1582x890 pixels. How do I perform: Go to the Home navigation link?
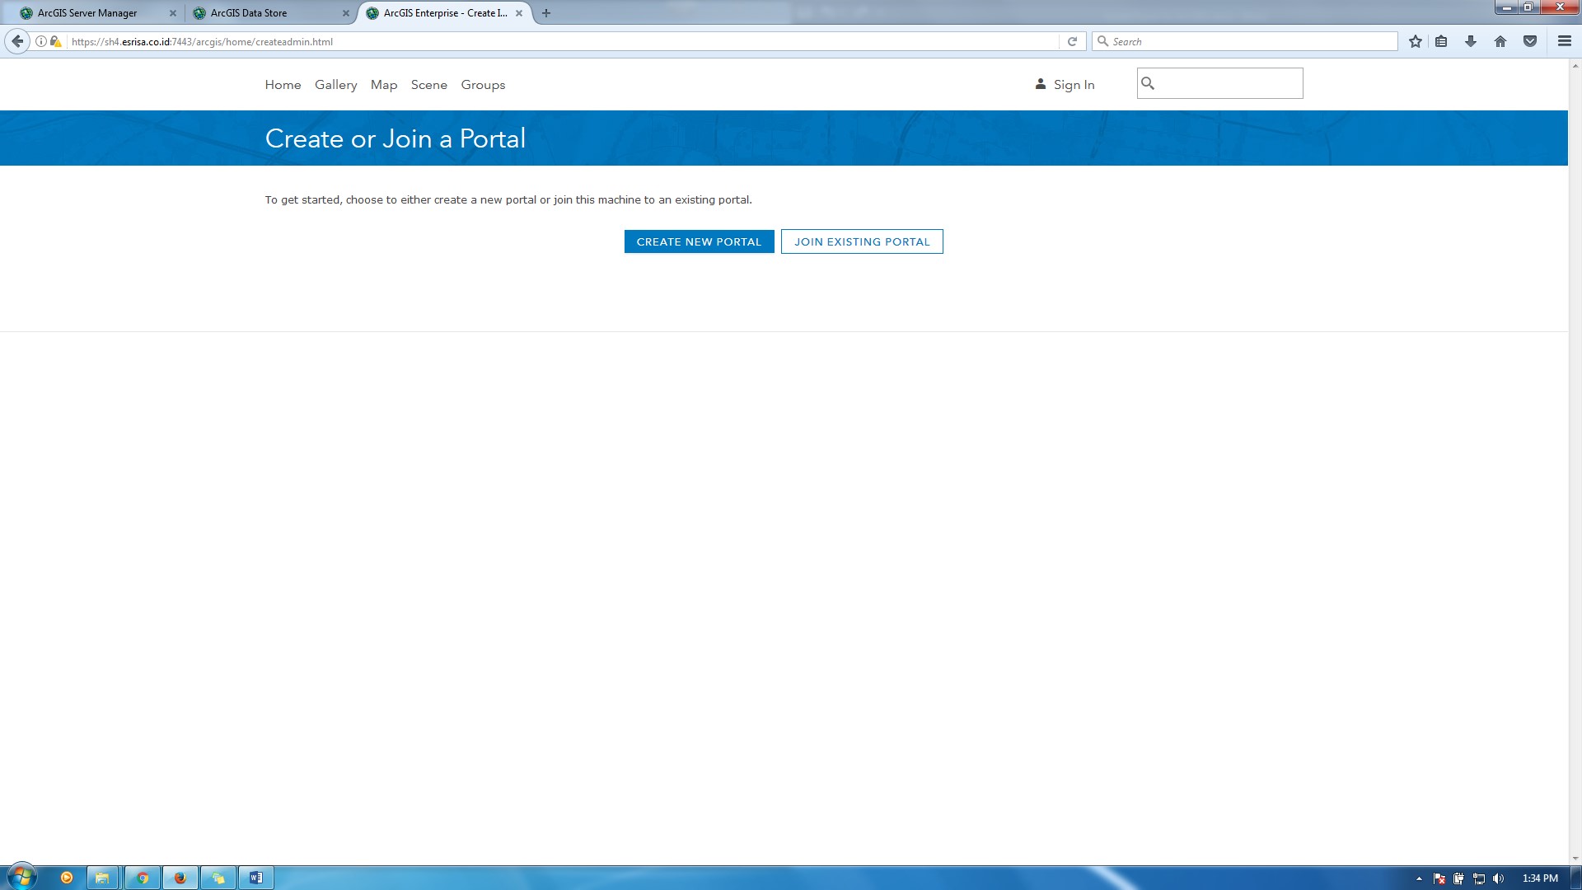point(283,85)
